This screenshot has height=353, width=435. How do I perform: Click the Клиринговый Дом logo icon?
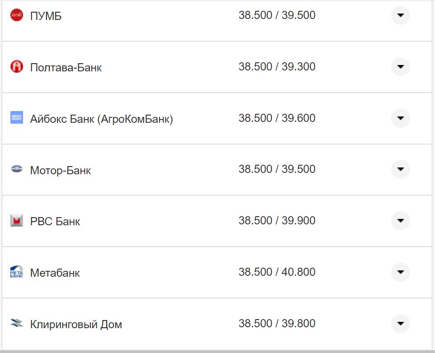17,324
